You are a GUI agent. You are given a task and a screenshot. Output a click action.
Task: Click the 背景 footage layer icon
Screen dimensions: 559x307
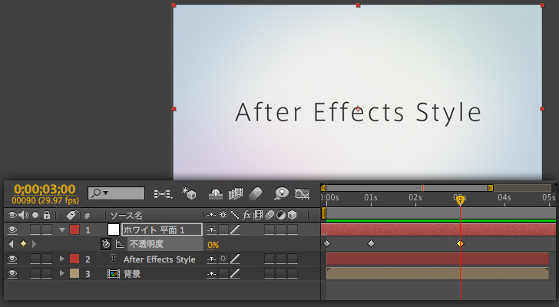click(x=114, y=274)
